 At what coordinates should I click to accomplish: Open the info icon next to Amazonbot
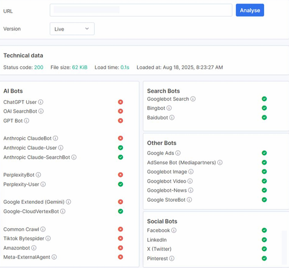(34, 248)
